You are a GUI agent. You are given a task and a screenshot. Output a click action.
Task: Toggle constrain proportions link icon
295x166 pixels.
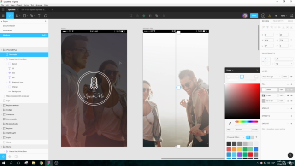291,40
